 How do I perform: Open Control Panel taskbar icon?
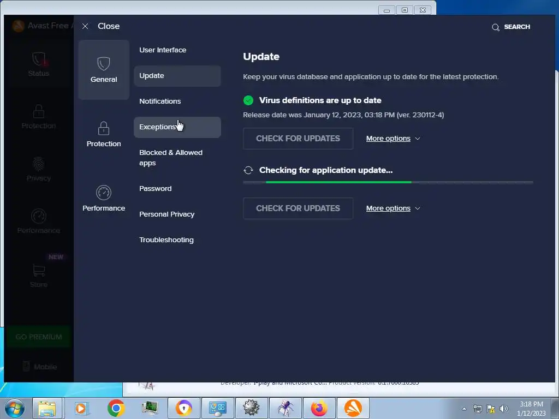(218, 408)
